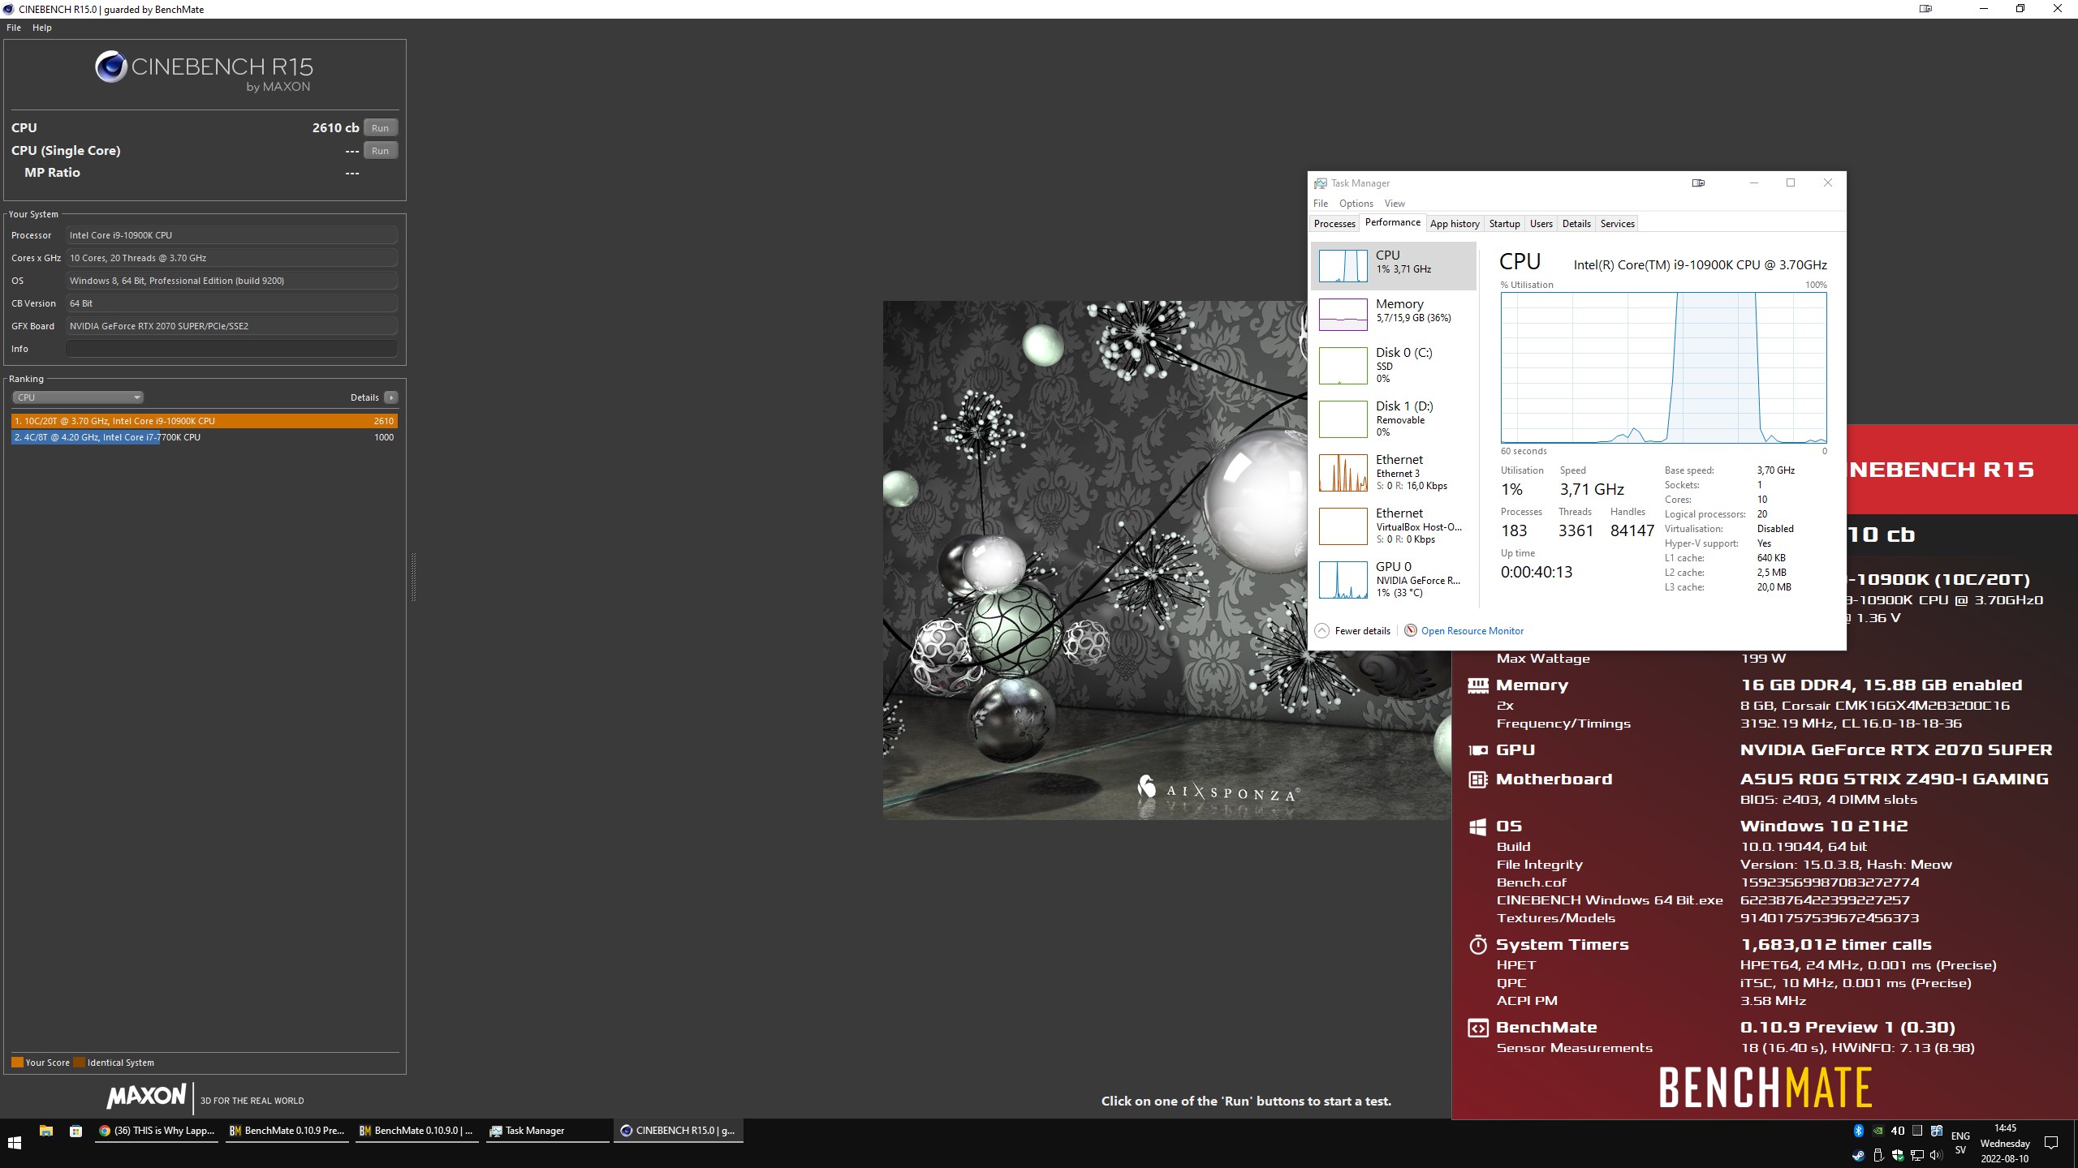This screenshot has width=2078, height=1168.
Task: Switch to the Startup tab
Action: (1504, 224)
